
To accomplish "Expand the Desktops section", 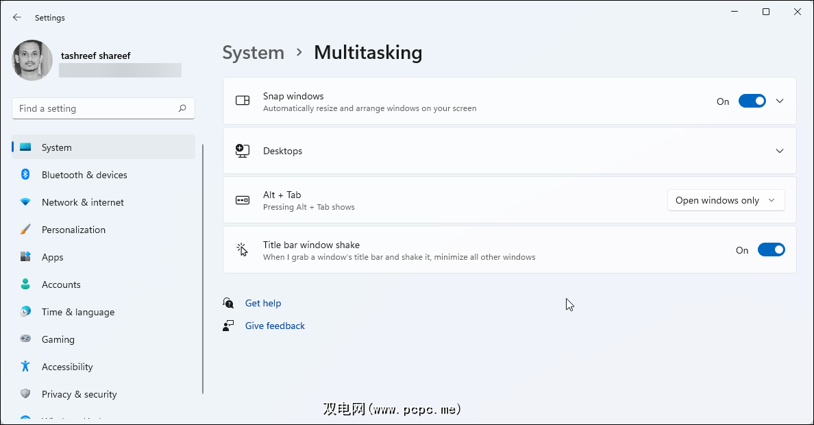I will click(779, 151).
